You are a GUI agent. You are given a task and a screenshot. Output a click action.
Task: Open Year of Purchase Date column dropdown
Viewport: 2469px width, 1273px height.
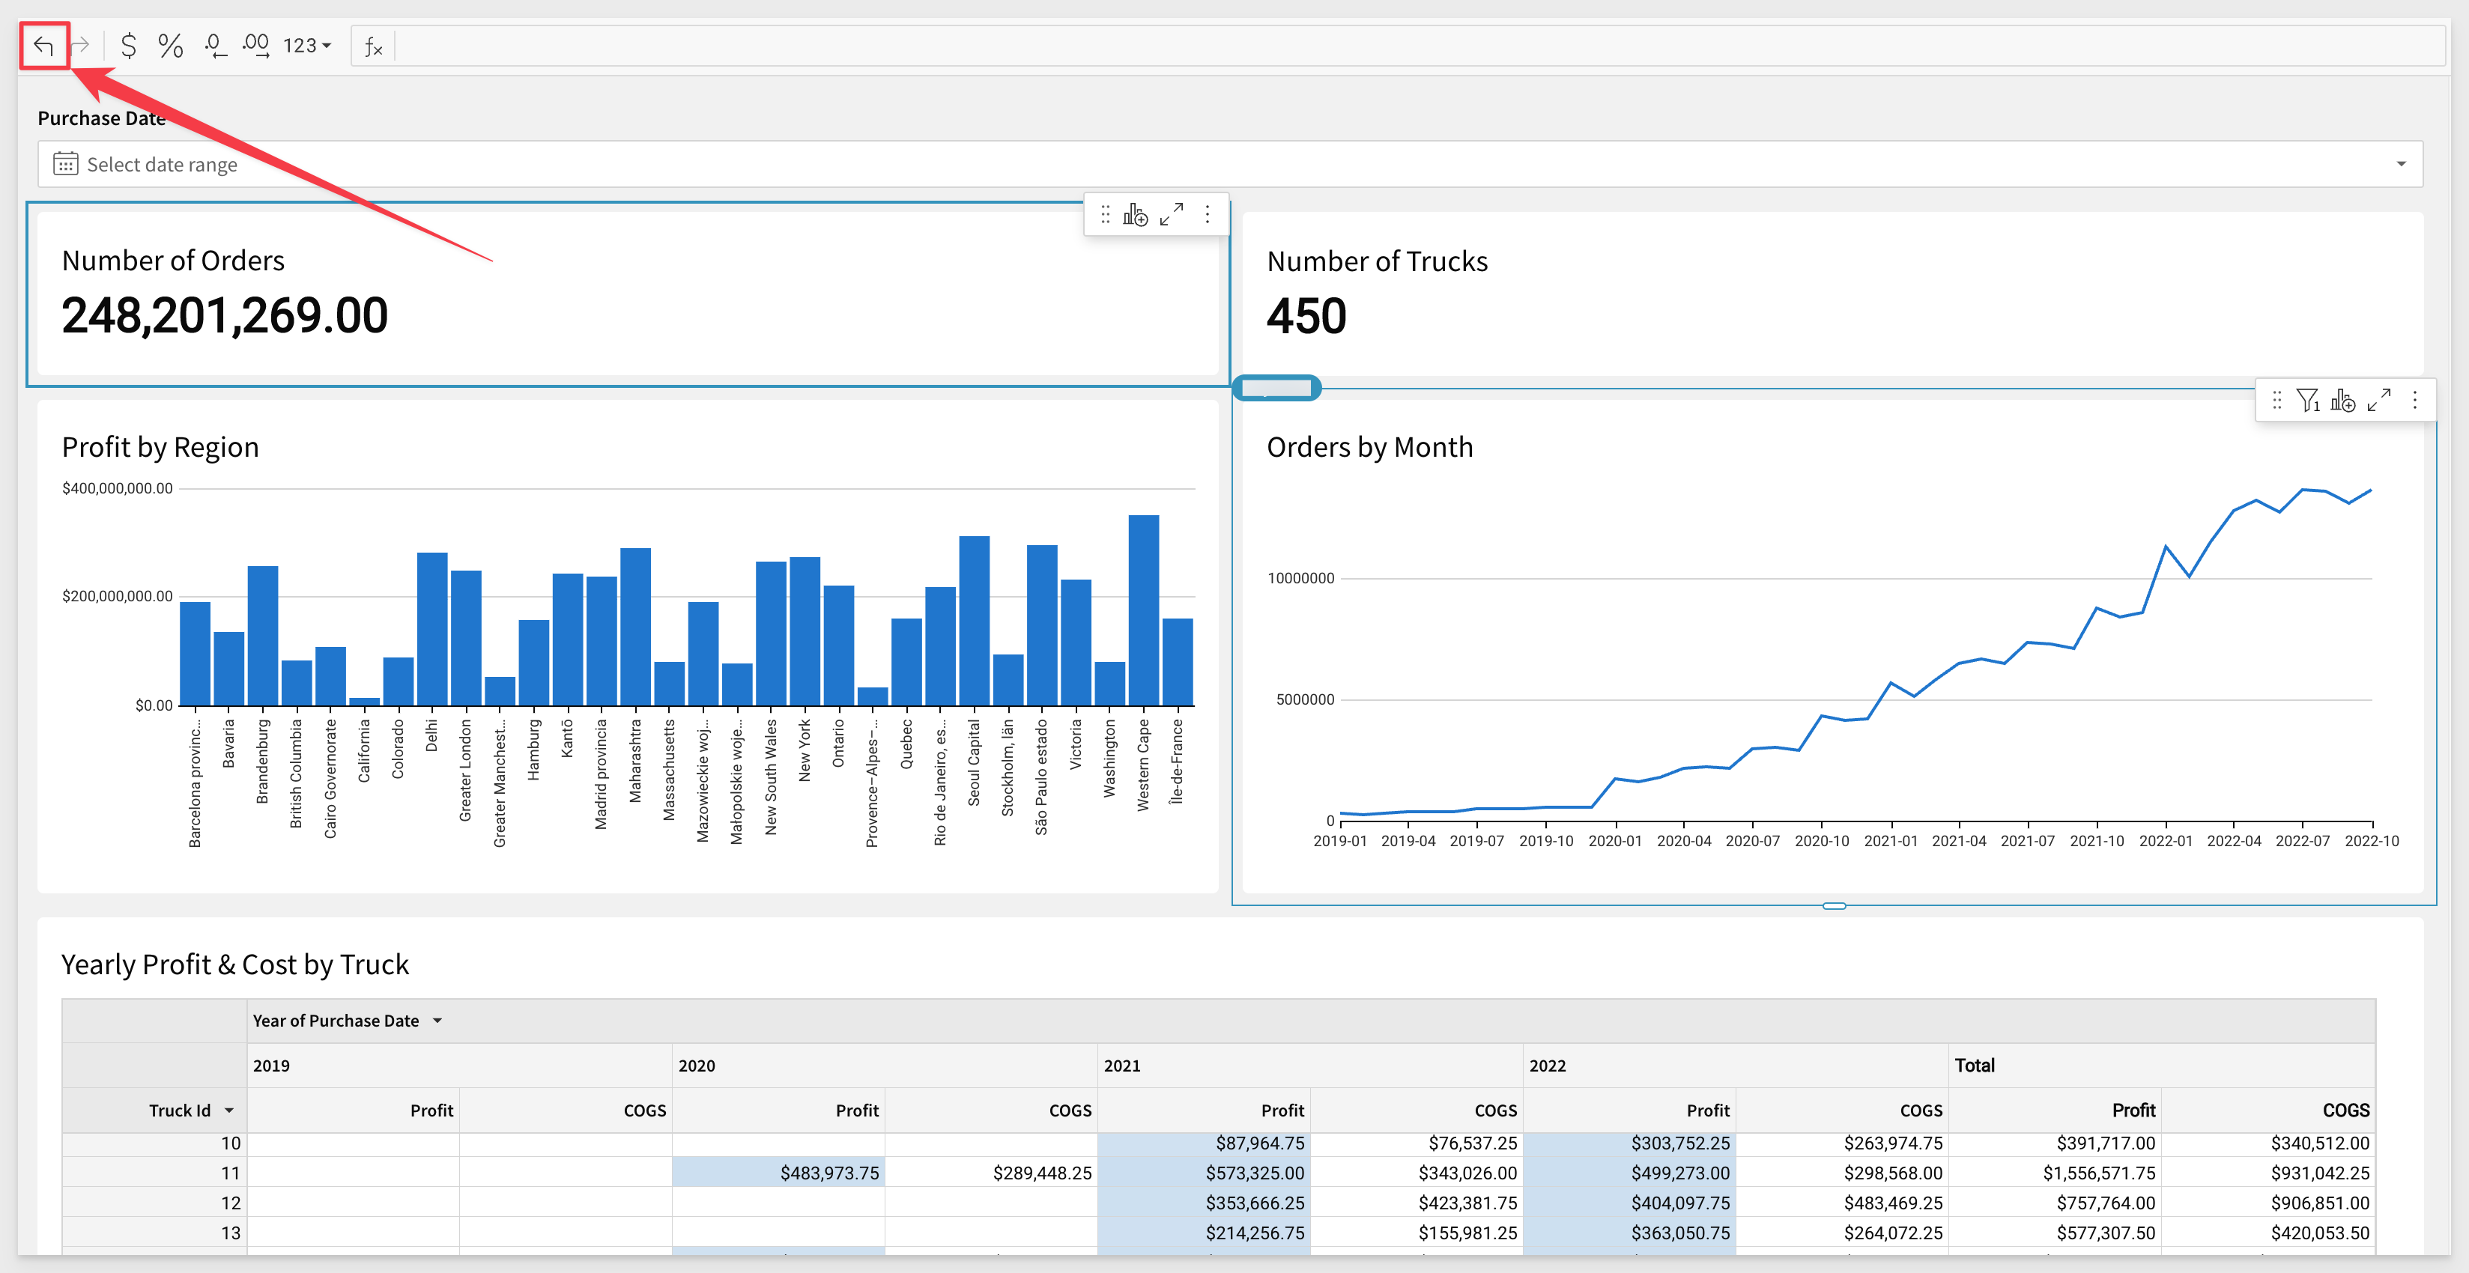[438, 1021]
